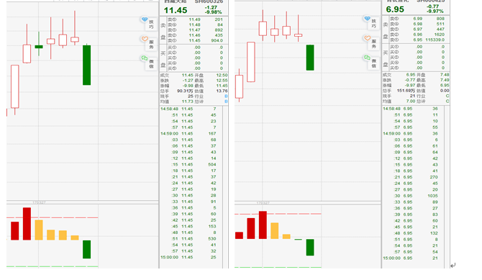
Task: Click the 170327 date marker under left chart
Action: click(39, 202)
